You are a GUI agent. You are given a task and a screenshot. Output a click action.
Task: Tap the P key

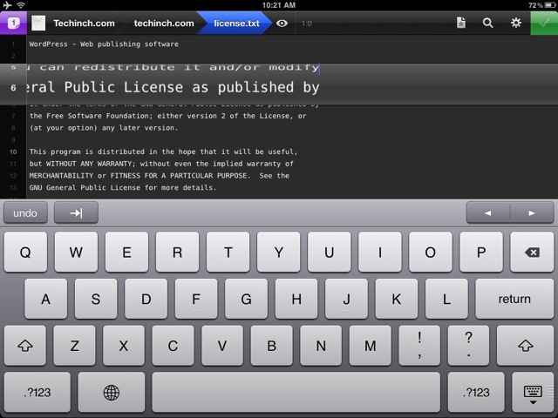[x=481, y=252]
